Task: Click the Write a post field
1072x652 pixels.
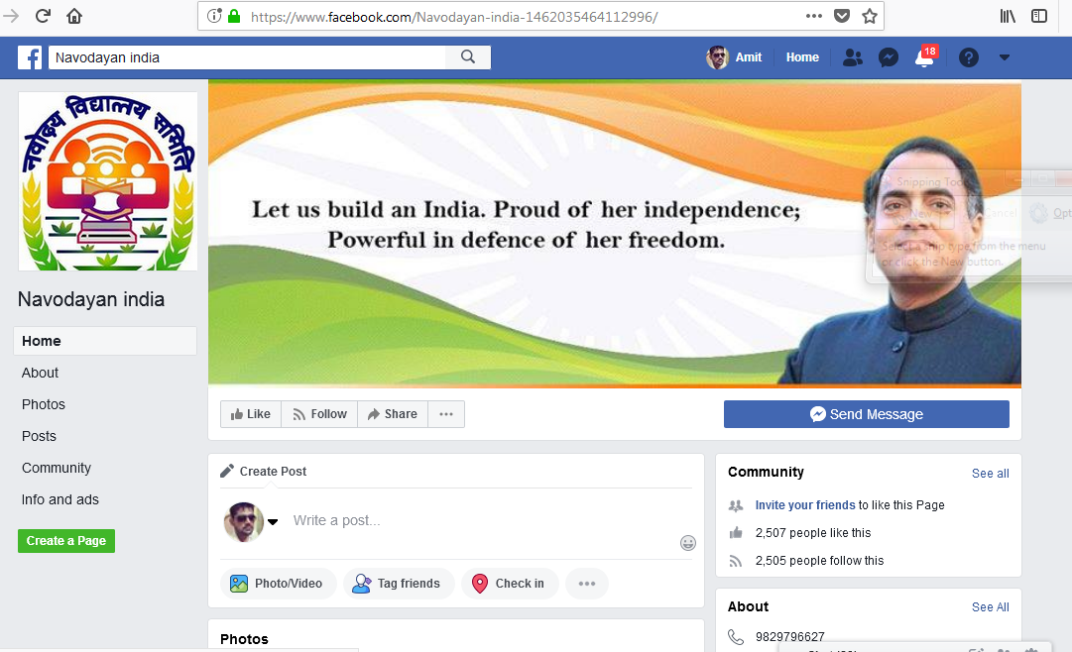Action: pyautogui.click(x=479, y=521)
